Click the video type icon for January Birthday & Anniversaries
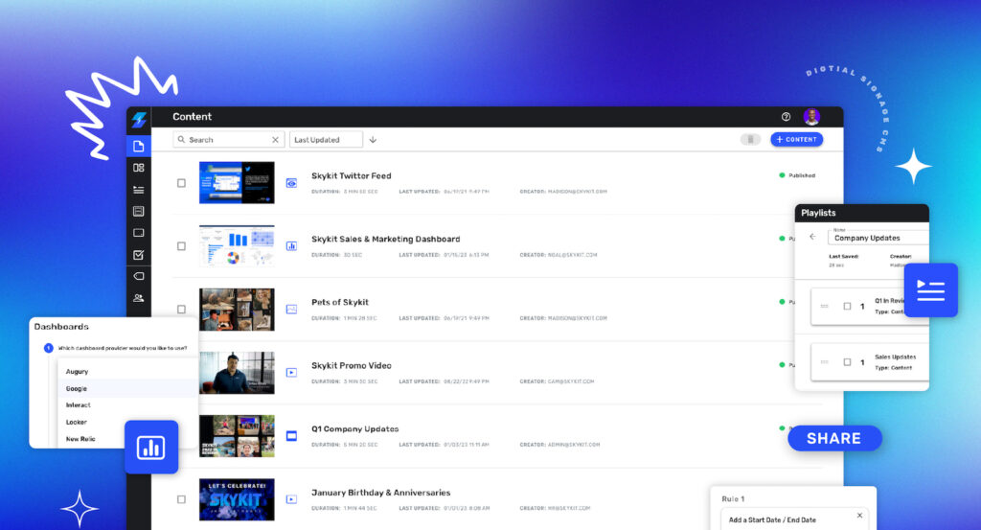981x530 pixels. (x=291, y=499)
